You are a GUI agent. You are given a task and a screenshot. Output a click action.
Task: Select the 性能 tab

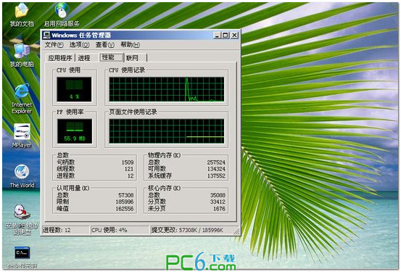pos(112,57)
